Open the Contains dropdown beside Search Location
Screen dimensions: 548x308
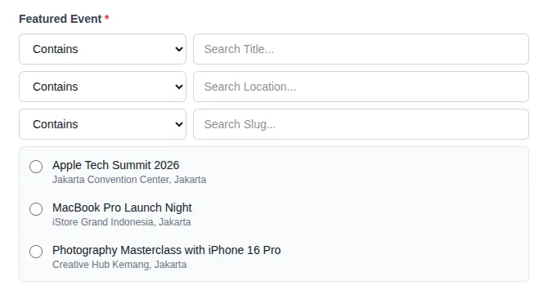pos(102,87)
